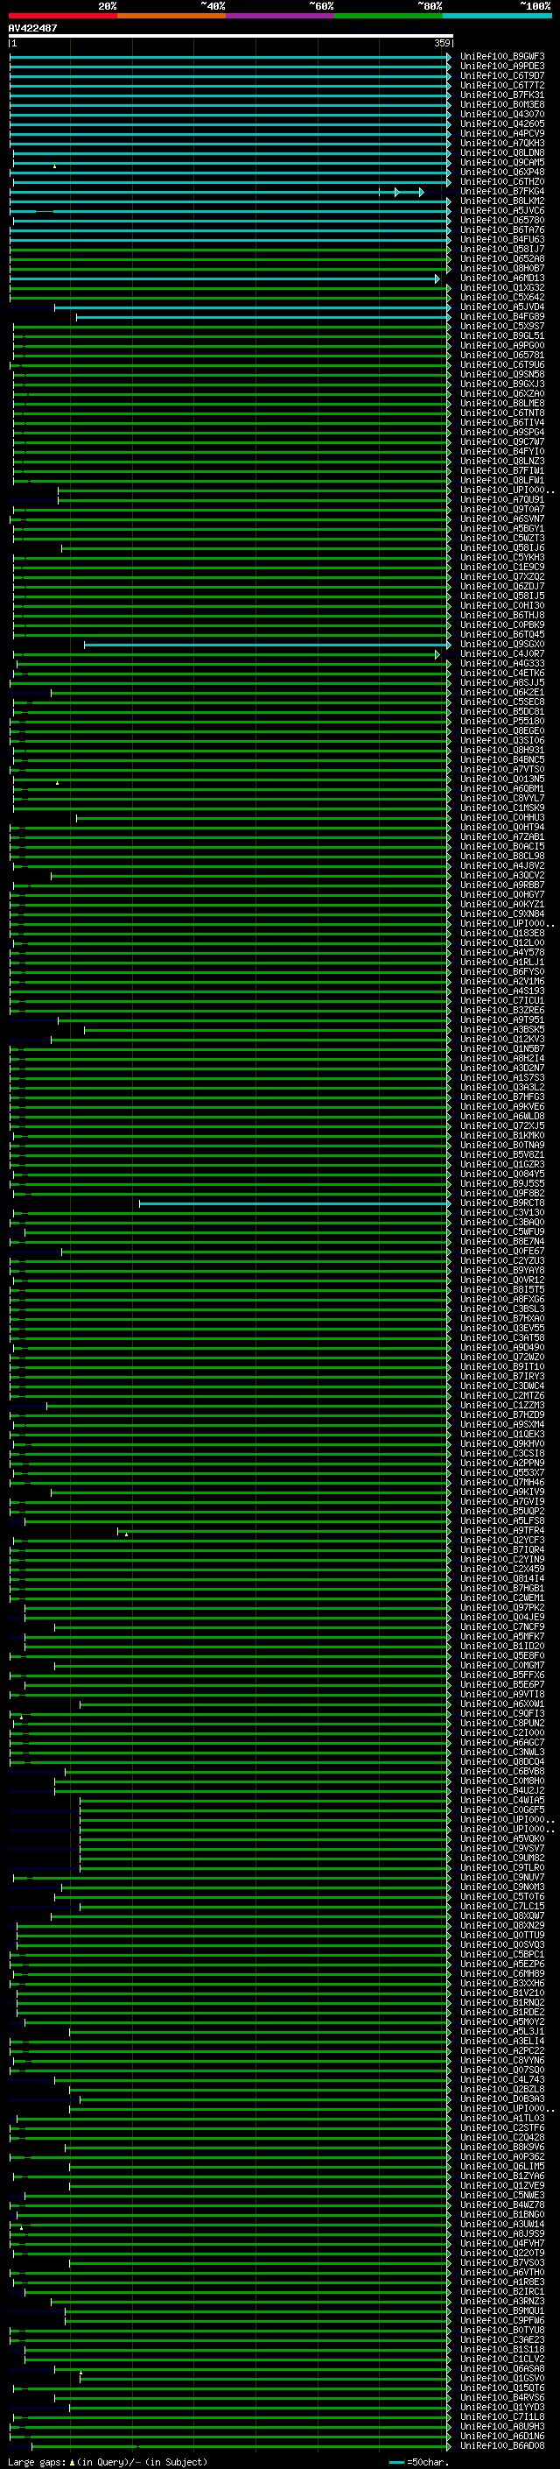
Task: Select the UniRef100_B9J5S5 label
Action: pyautogui.click(x=501, y=1184)
